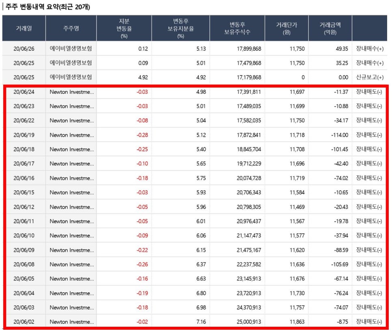Viewport: 392px width, 330px height.
Task: Click the "지분 변동율 (%)" column header
Action: [x=124, y=28]
